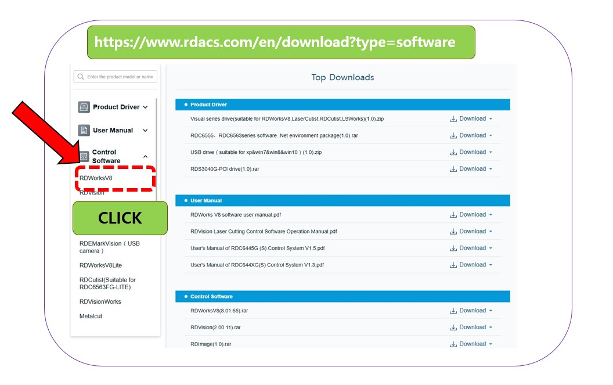Click the search magnifier icon

pos(80,77)
